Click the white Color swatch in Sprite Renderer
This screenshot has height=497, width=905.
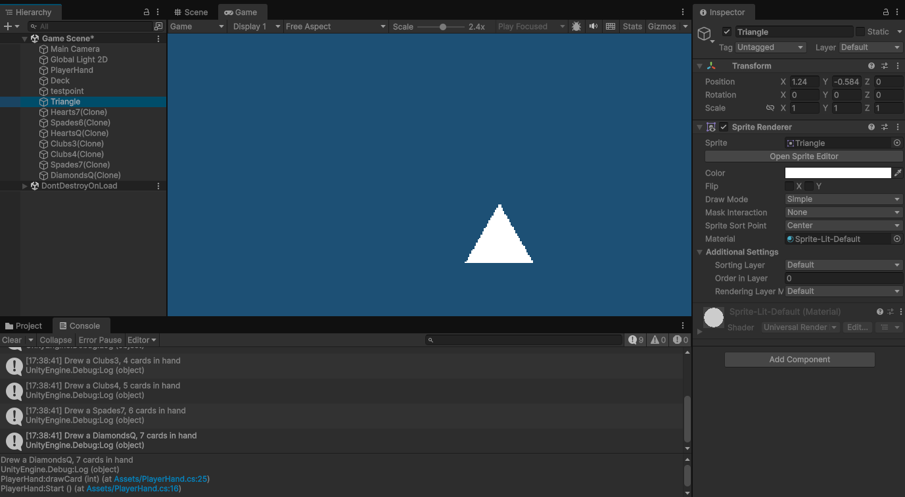click(x=837, y=172)
